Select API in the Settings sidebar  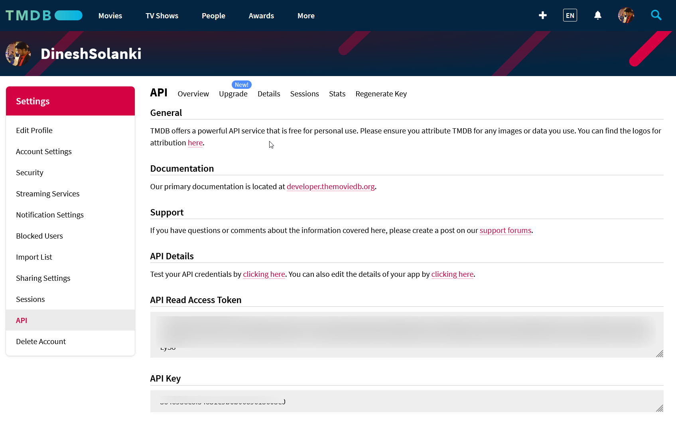tap(71, 320)
